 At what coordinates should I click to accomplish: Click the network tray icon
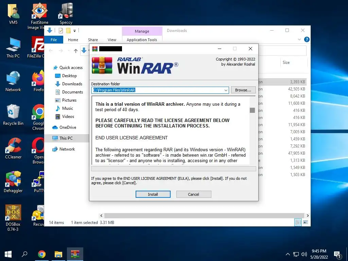tap(296, 254)
